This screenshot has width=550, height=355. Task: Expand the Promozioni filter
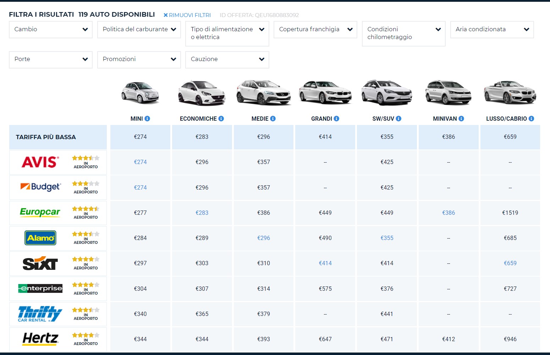coord(139,60)
